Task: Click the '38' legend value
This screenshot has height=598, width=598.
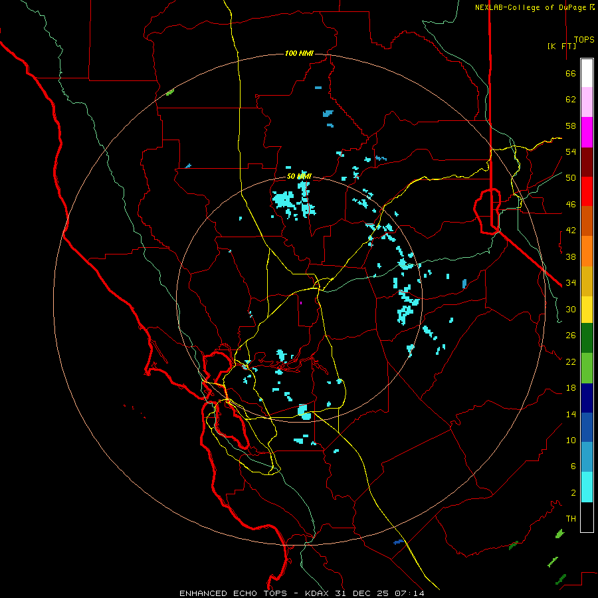Action: coord(571,256)
